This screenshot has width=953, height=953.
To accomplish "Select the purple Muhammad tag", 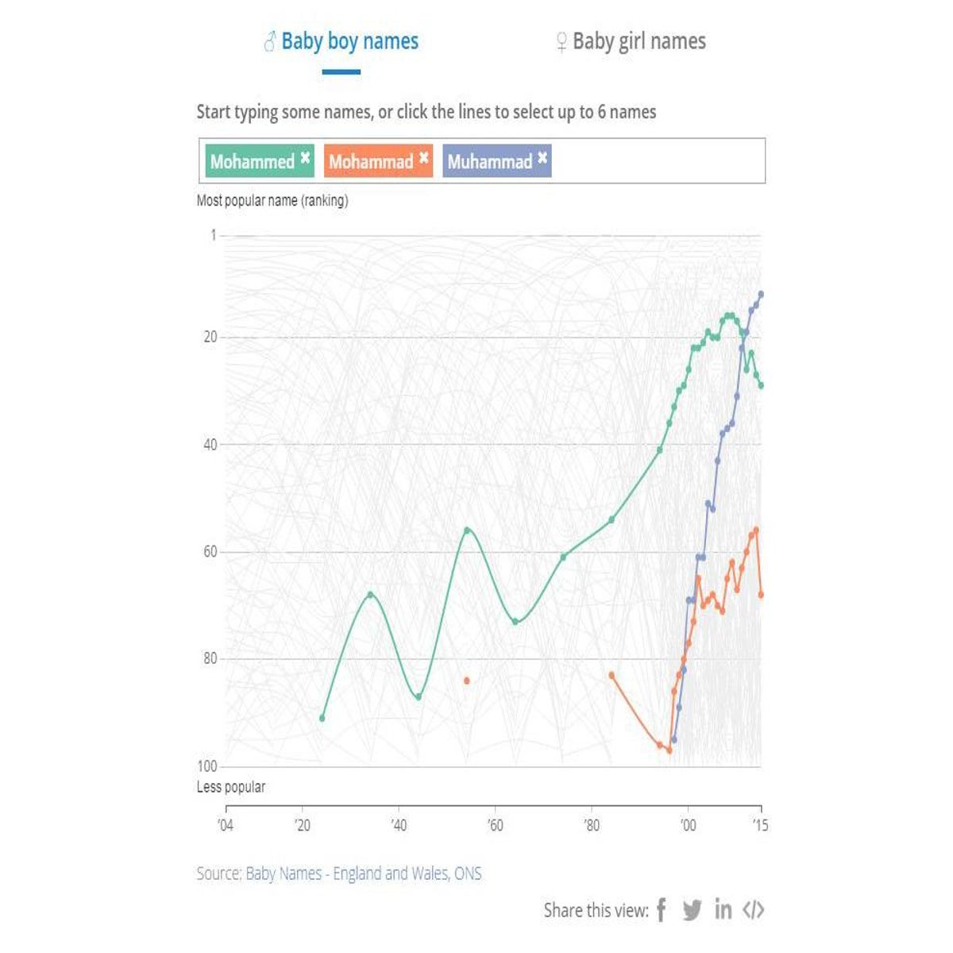I will (489, 161).
